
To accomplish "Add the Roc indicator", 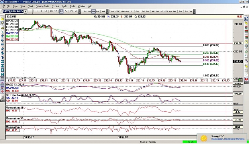I will tap(180, 12).
